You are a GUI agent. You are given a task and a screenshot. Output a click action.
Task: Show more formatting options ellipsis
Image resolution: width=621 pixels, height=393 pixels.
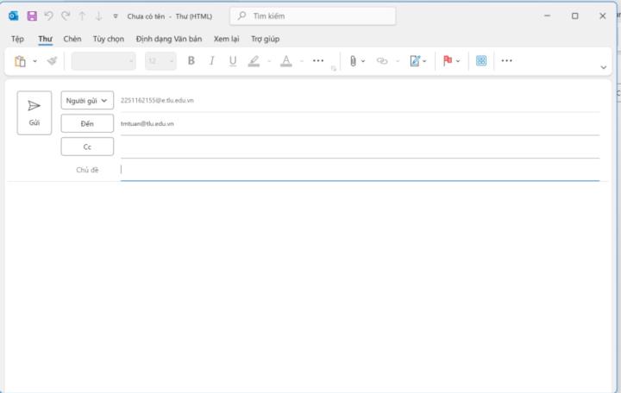[318, 60]
